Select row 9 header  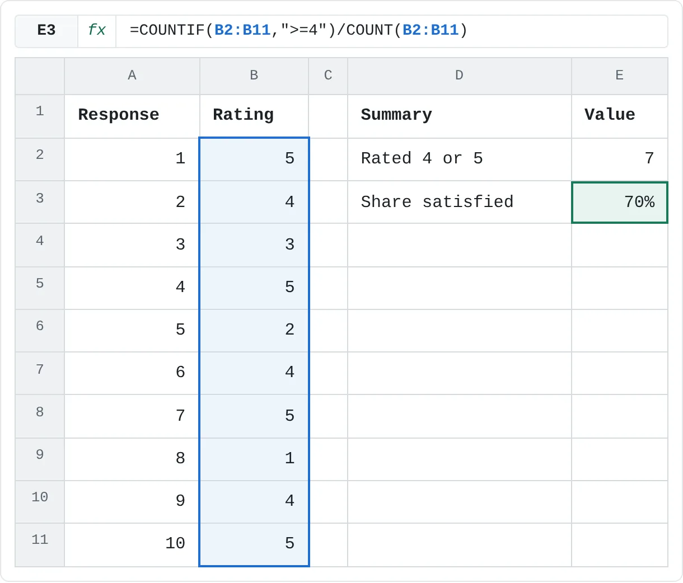coord(40,459)
